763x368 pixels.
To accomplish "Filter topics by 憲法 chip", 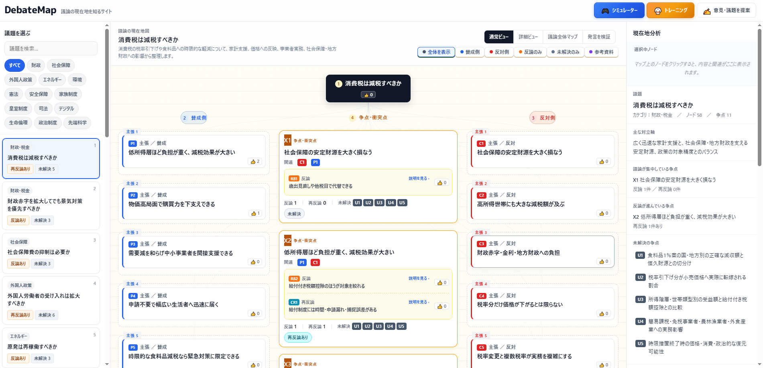I will pos(14,94).
